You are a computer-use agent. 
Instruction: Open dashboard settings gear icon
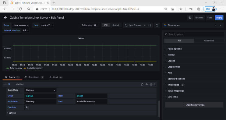click(x=190, y=18)
